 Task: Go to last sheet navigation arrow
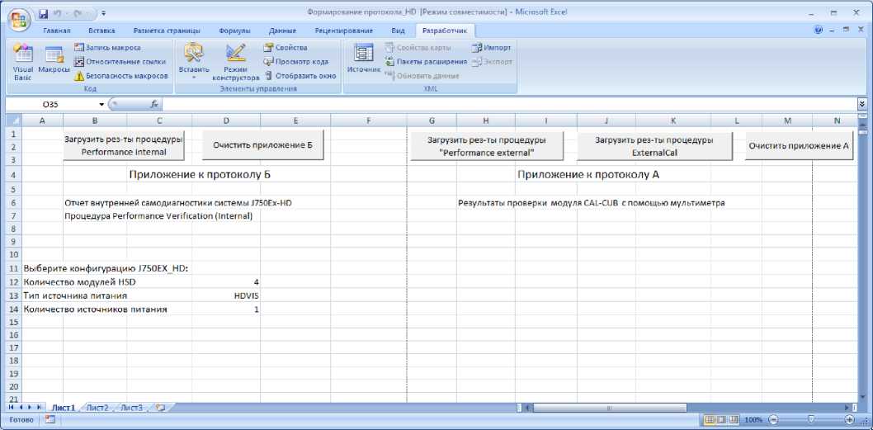(39, 408)
